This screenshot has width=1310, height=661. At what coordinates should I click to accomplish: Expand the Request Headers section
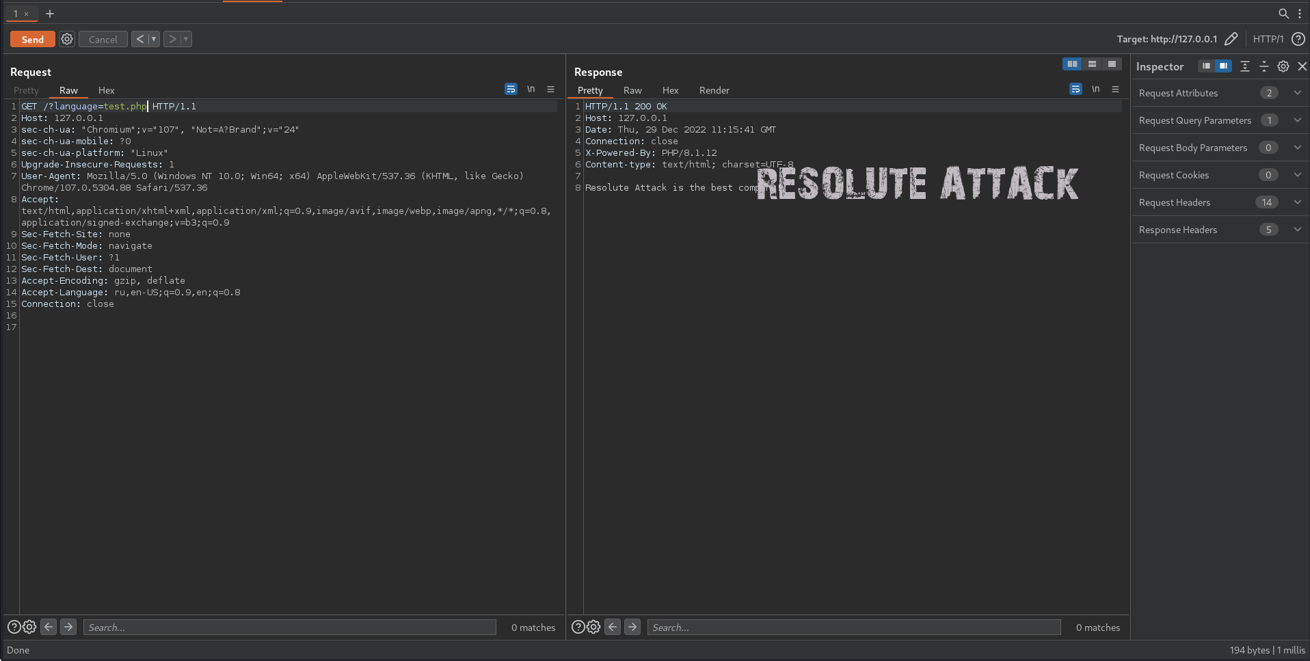point(1297,202)
